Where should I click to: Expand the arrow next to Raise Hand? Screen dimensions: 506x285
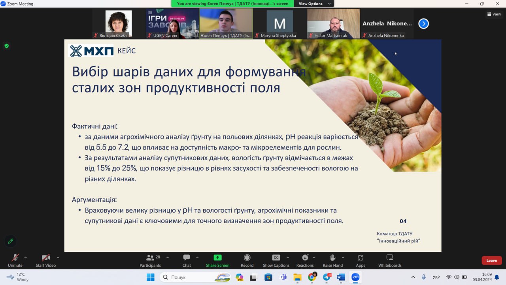[343, 257]
